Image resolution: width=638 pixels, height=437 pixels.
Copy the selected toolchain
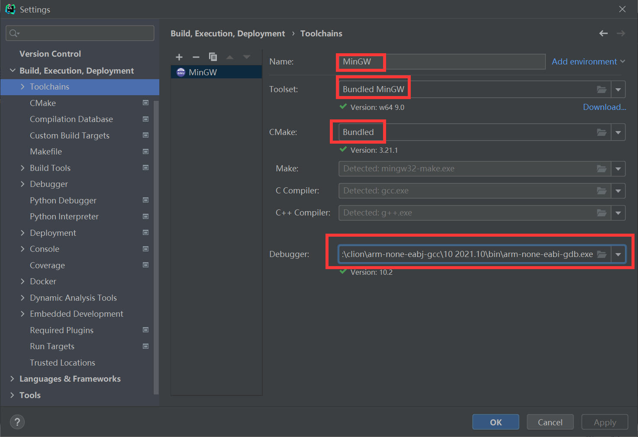click(213, 57)
